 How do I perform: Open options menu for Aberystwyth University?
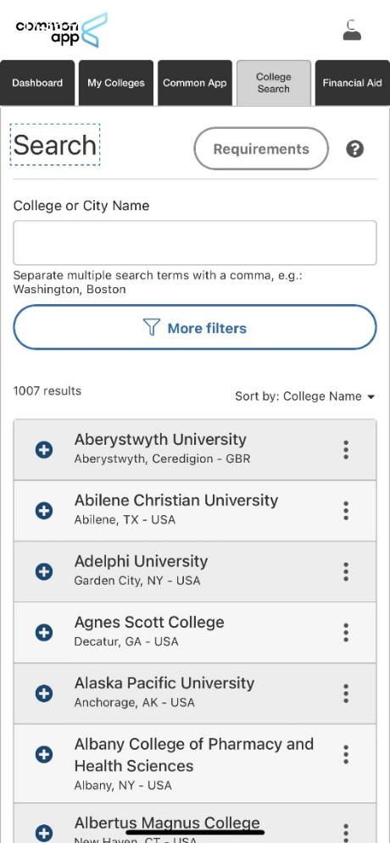[x=346, y=449]
